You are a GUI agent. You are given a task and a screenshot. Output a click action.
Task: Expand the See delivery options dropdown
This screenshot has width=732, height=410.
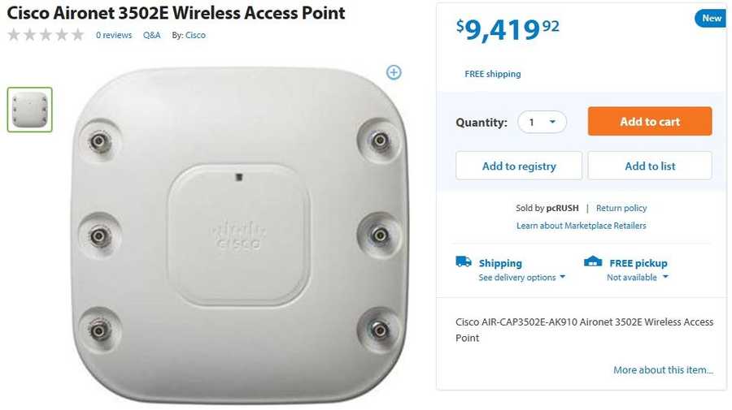(x=521, y=278)
